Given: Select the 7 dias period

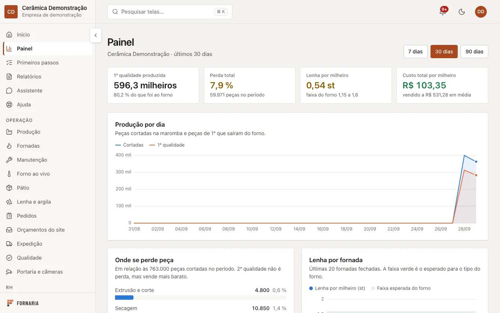Looking at the screenshot, I should pyautogui.click(x=415, y=52).
